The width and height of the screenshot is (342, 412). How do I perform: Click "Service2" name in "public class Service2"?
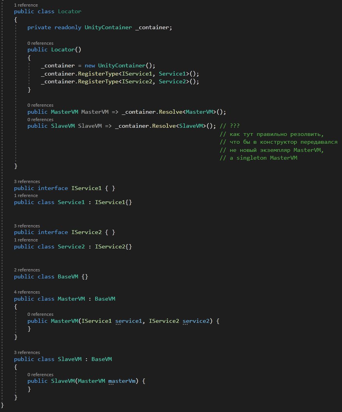[x=71, y=247]
